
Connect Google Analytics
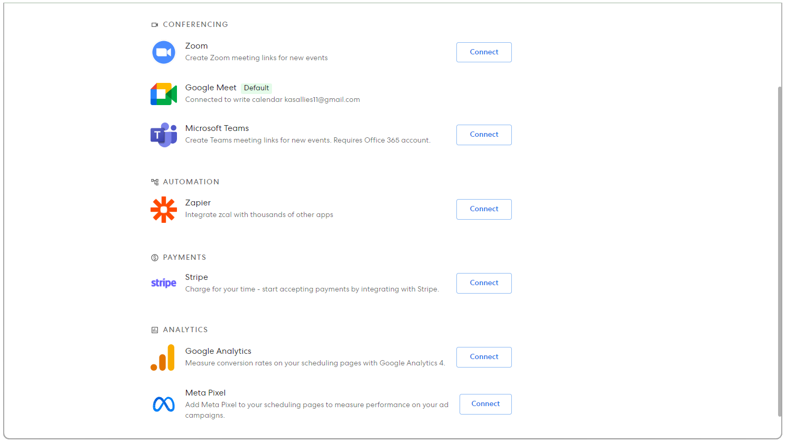pyautogui.click(x=484, y=357)
